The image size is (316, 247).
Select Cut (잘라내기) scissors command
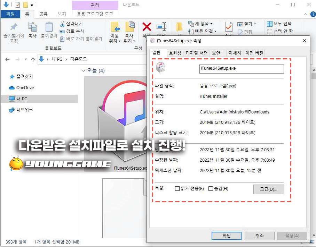coord(71,24)
